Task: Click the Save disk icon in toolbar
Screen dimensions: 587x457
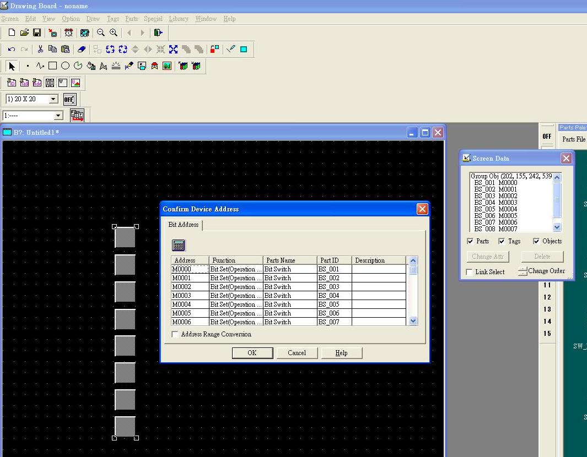Action: point(37,33)
